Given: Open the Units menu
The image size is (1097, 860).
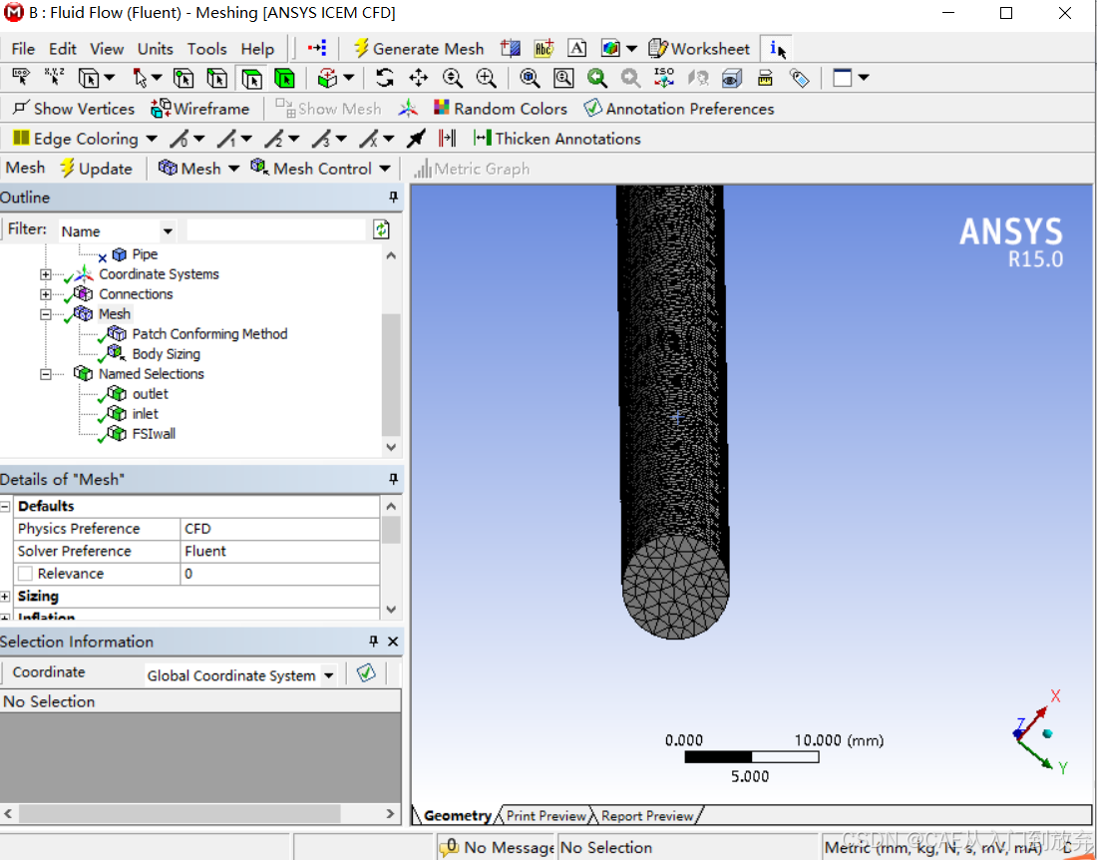Looking at the screenshot, I should tap(156, 49).
